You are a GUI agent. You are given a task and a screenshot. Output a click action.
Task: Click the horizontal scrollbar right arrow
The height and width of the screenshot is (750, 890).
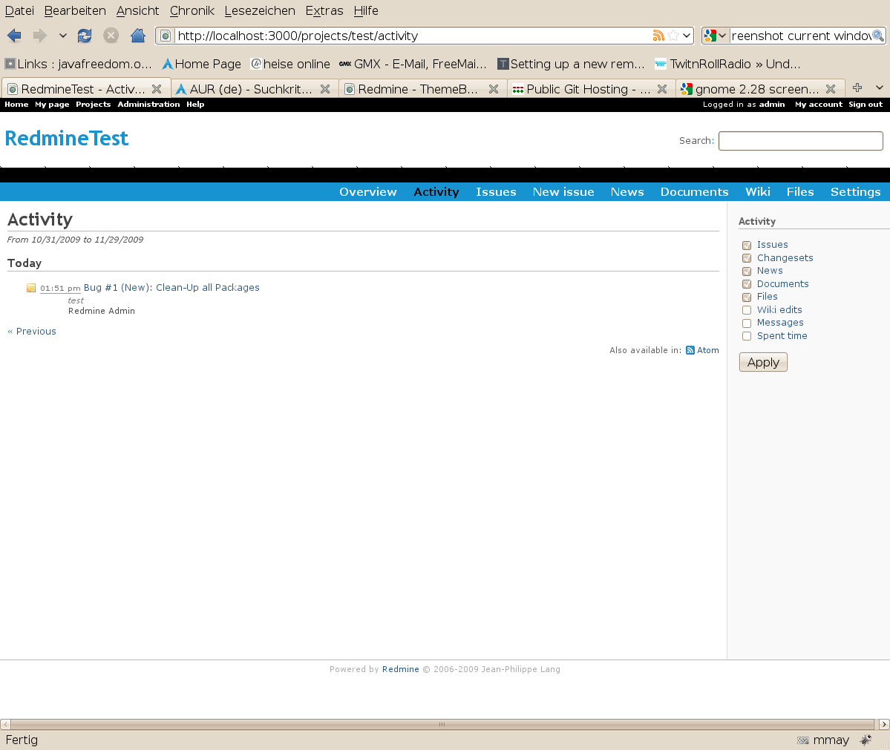click(884, 725)
